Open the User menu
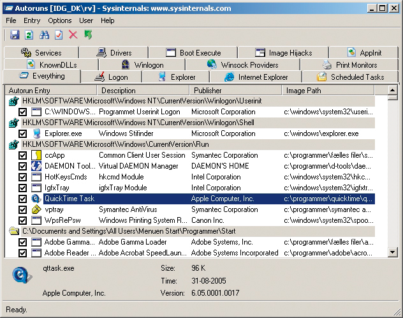The width and height of the screenshot is (403, 318). click(86, 20)
